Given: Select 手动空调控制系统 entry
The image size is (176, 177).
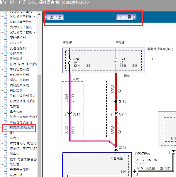Looking at the screenshot, I should (x=23, y=96).
